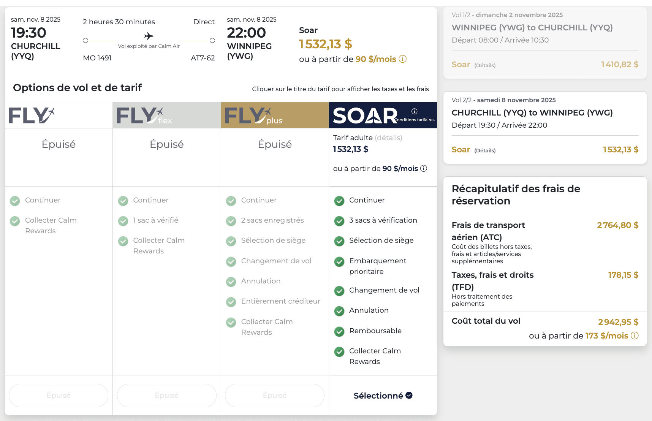Click the Direct label in flight header

pos(204,22)
